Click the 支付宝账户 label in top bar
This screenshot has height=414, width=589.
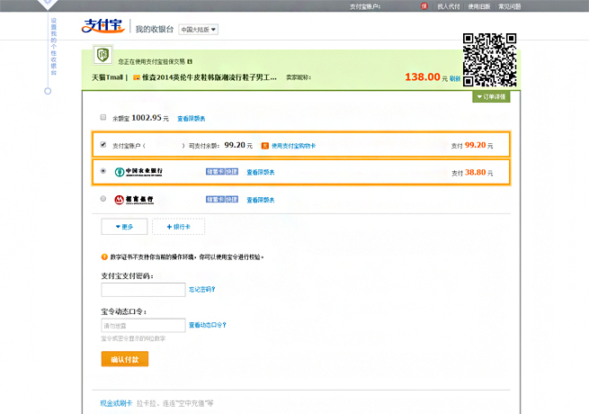coord(365,6)
